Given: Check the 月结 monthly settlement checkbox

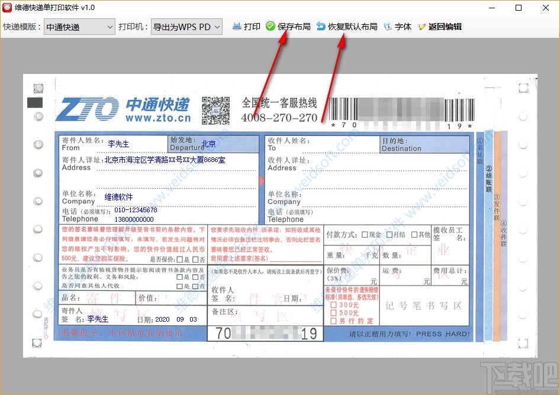Looking at the screenshot, I should [x=388, y=235].
